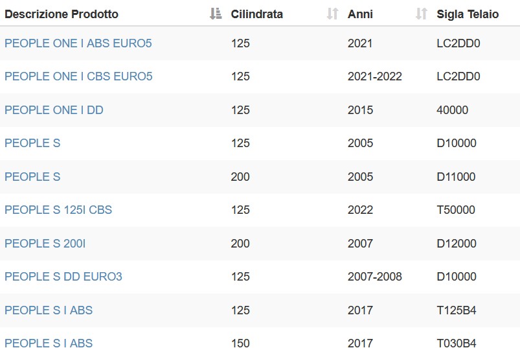Select the Anni column header text
520x348 pixels.
click(360, 14)
